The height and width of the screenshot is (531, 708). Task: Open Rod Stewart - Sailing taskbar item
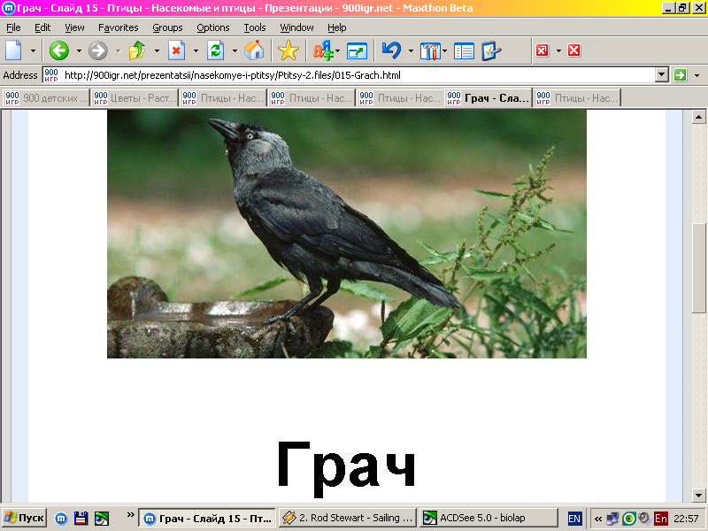pyautogui.click(x=347, y=518)
